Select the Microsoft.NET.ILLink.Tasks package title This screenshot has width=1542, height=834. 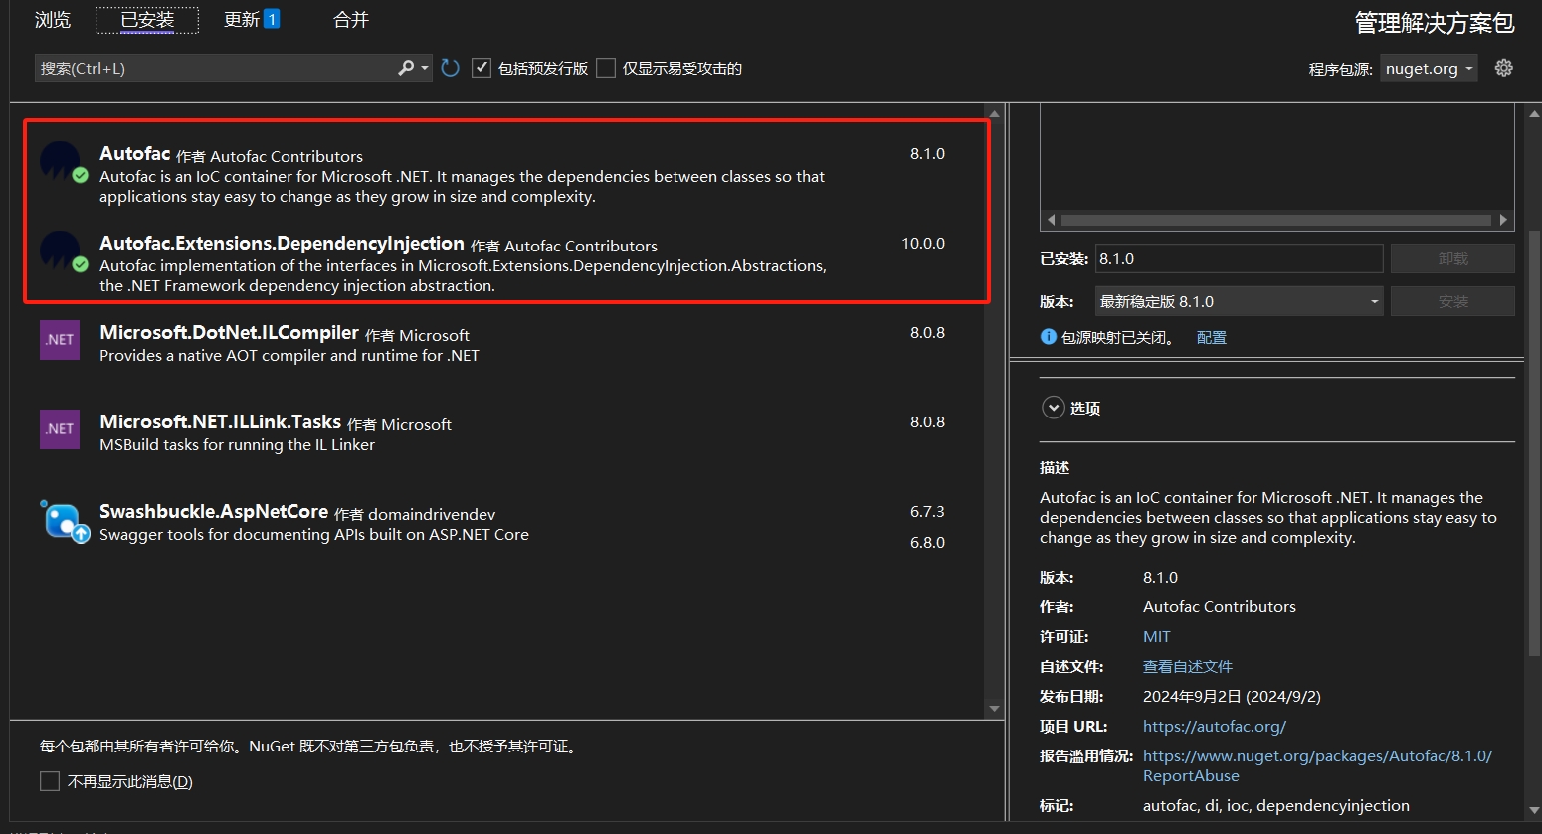220,422
